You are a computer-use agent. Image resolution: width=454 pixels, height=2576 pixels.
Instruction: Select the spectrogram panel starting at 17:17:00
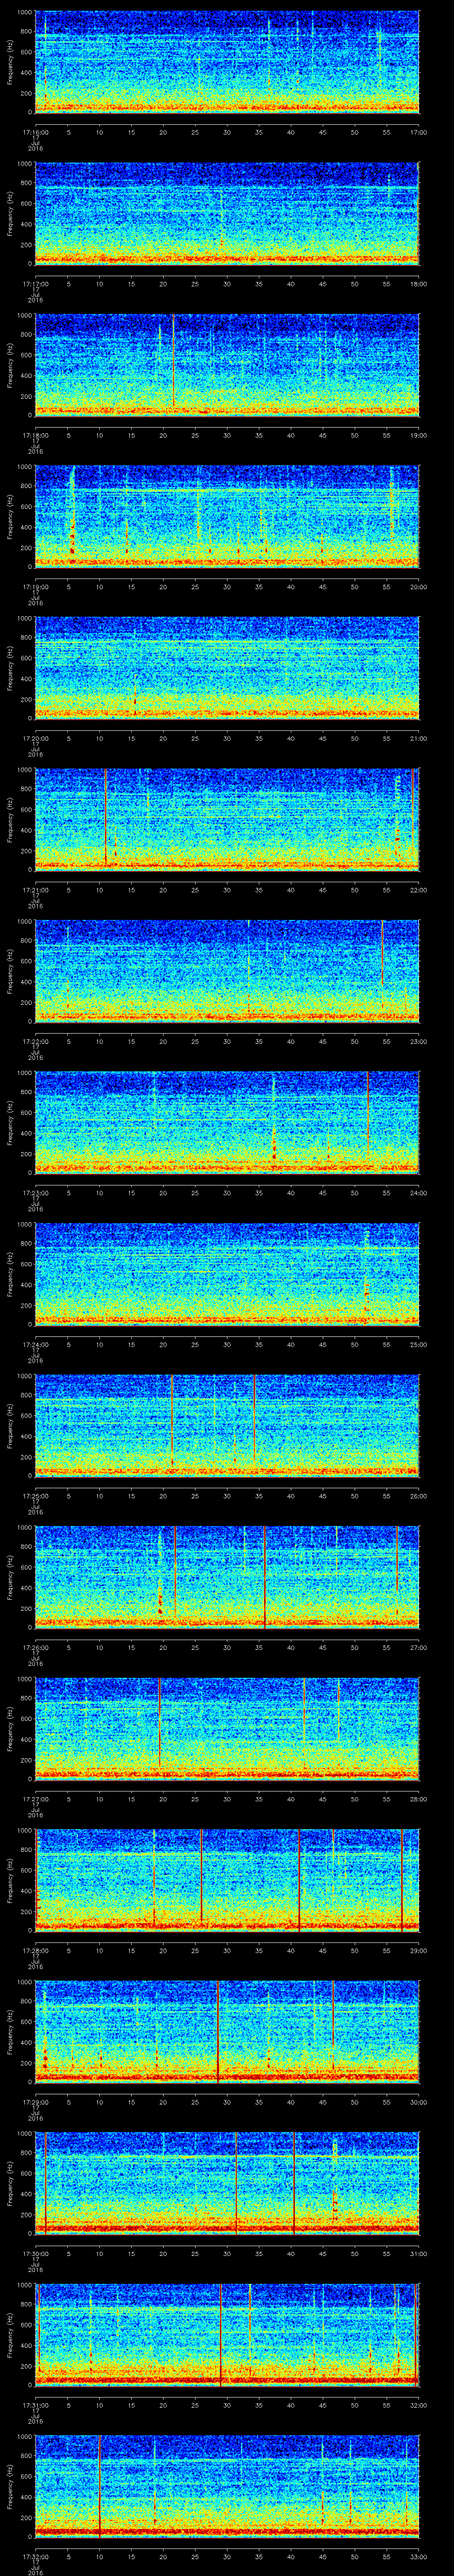(x=227, y=213)
